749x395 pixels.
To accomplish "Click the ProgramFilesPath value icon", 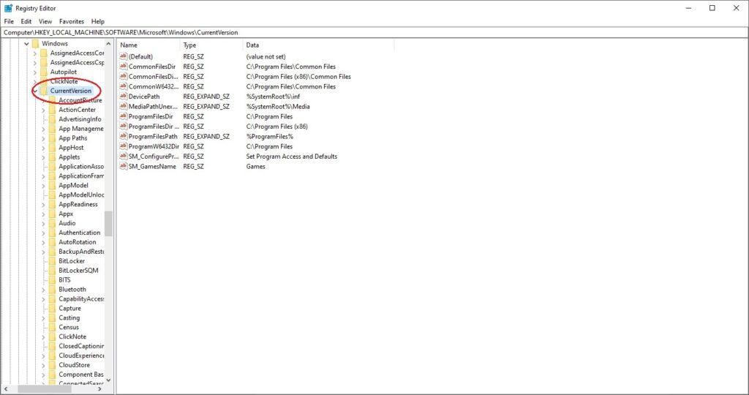I will coord(124,136).
